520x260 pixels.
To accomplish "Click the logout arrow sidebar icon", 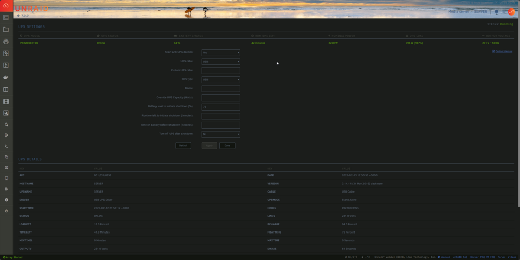I will 6,135.
